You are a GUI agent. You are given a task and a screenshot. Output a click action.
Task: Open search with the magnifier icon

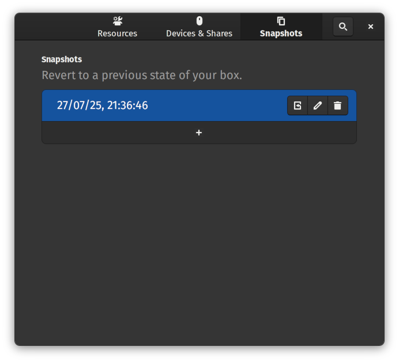[343, 27]
